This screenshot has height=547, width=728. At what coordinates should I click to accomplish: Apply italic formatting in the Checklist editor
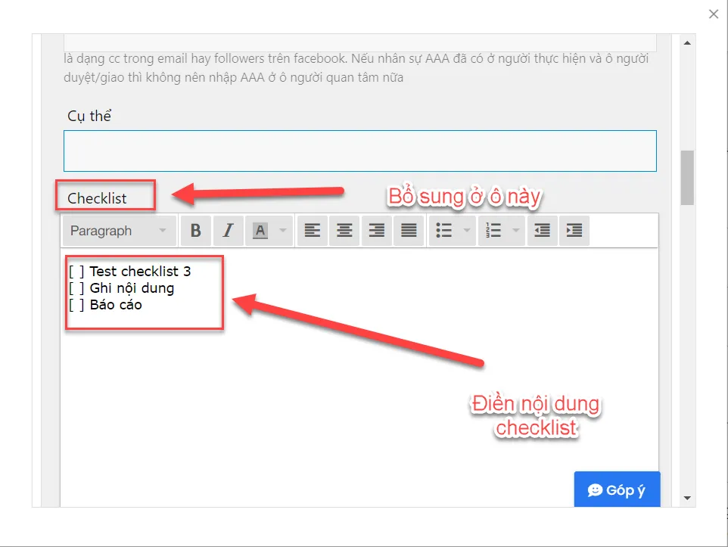click(x=228, y=230)
